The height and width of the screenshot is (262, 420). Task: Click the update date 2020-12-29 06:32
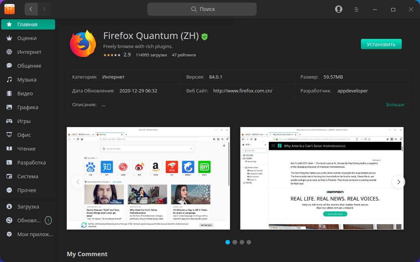tap(138, 91)
